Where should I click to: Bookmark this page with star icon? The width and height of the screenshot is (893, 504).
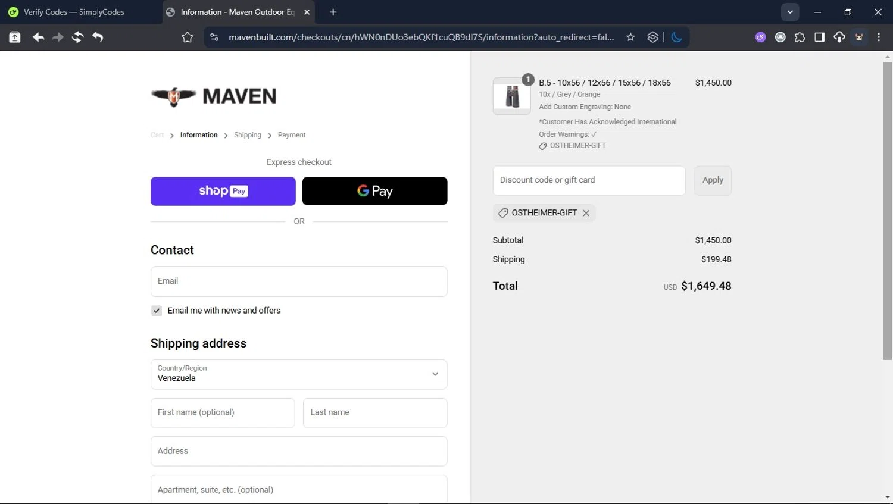[630, 37]
